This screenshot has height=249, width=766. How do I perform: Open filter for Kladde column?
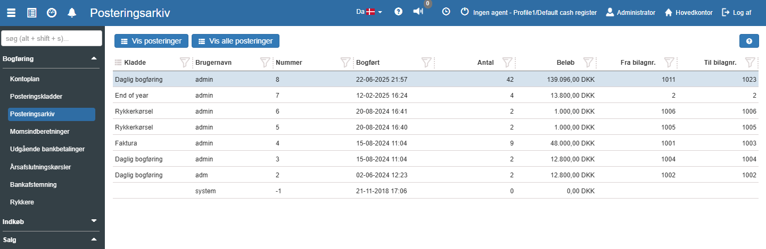(184, 63)
